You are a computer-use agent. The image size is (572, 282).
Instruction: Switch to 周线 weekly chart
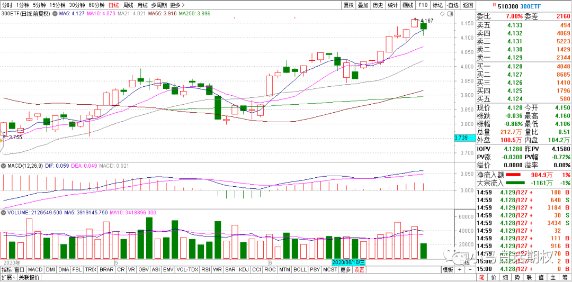pos(128,5)
